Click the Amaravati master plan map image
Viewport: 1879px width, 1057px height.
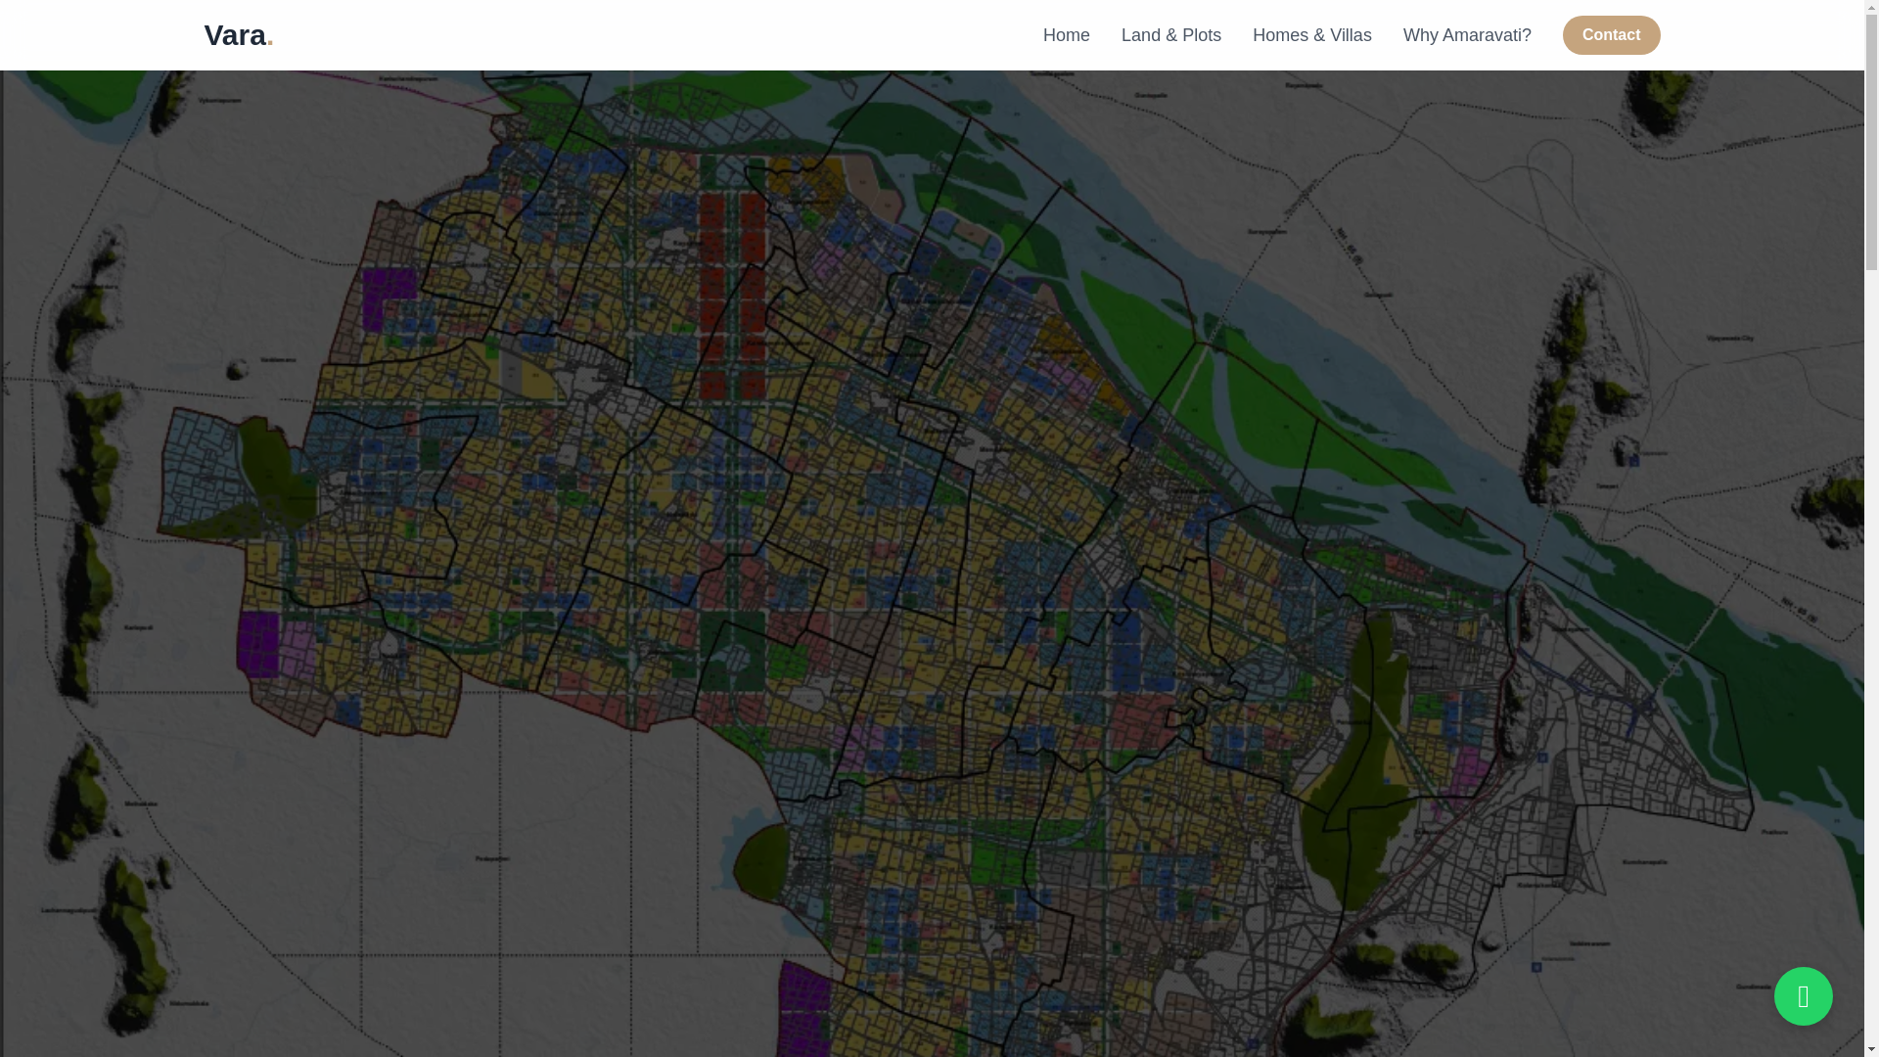point(930,564)
